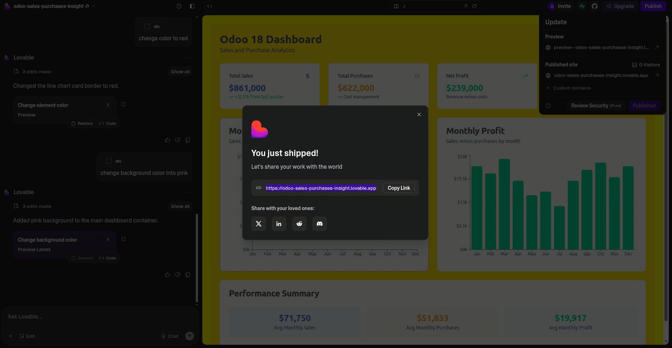
Task: Share the app on LinkedIn
Action: coord(279,224)
